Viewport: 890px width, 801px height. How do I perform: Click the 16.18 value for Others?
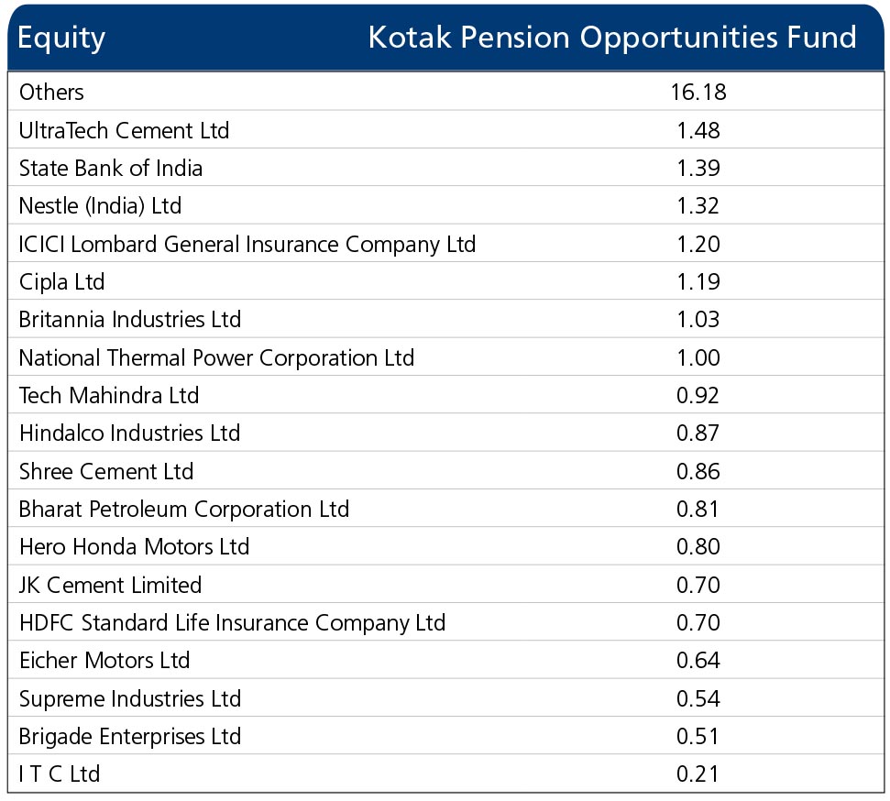698,92
